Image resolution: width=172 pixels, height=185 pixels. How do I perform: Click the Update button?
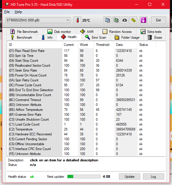[129, 177]
